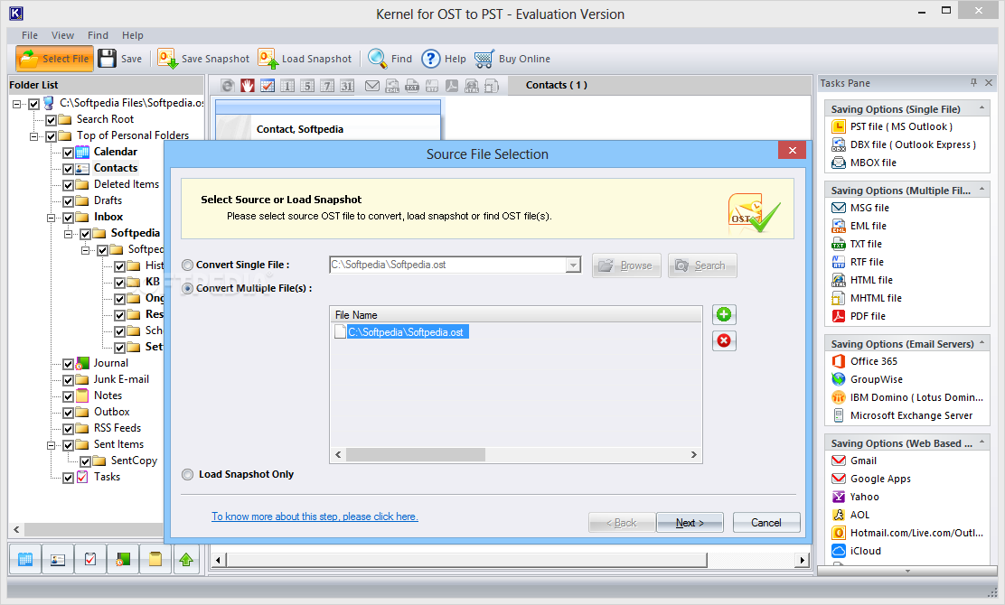The image size is (1005, 605).
Task: Open calendar view button at bottom left
Action: coord(25,560)
